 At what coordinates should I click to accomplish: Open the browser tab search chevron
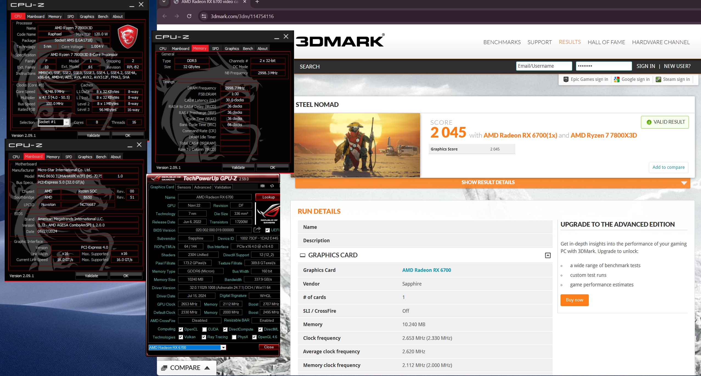[x=164, y=2]
